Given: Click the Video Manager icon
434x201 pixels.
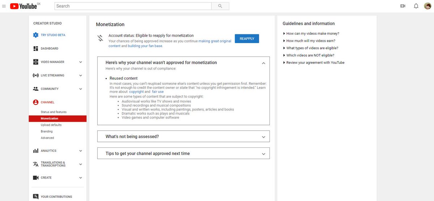Looking at the screenshot, I should [x=36, y=62].
